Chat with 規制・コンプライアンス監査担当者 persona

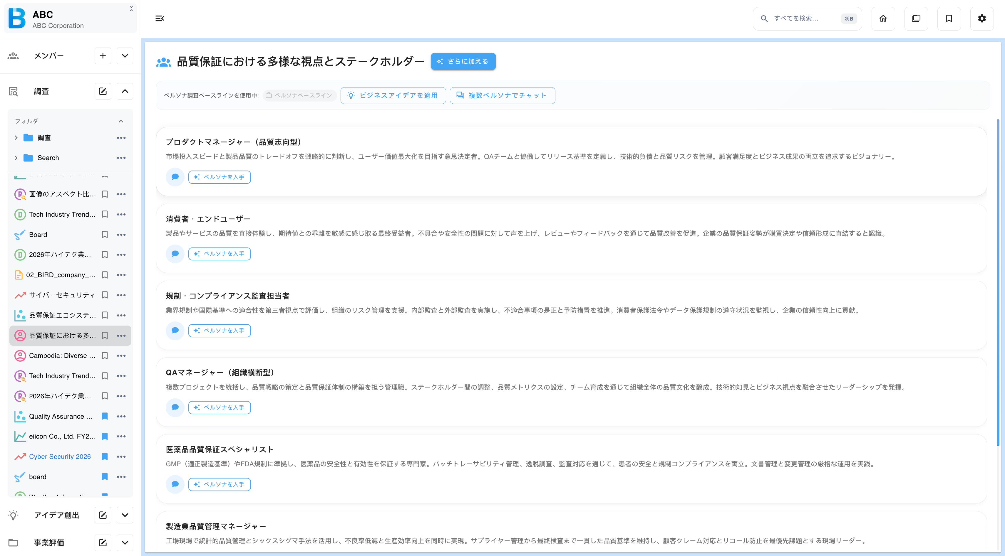(175, 331)
